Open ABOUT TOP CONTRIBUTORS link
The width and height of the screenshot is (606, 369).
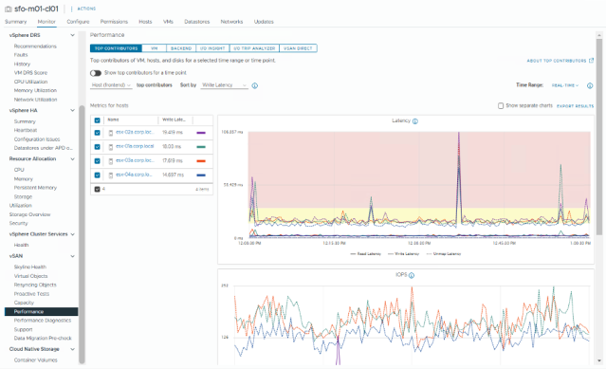tap(557, 61)
